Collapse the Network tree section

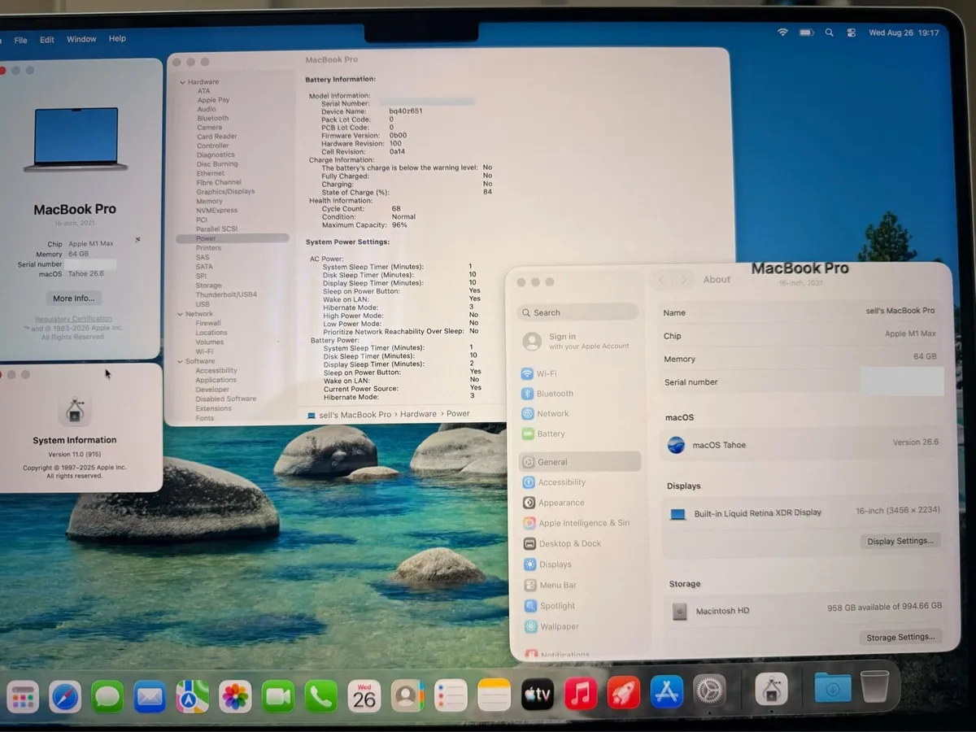point(180,314)
